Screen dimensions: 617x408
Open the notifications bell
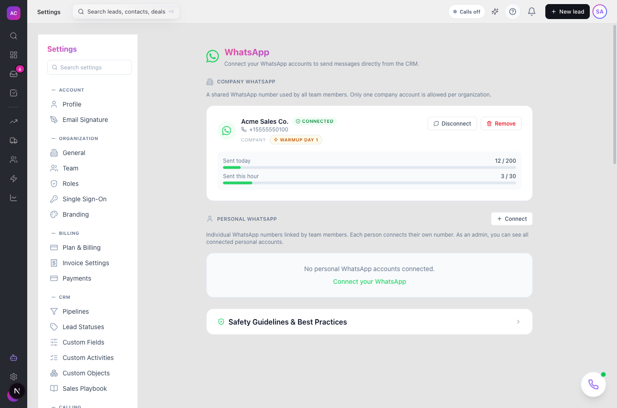click(532, 12)
